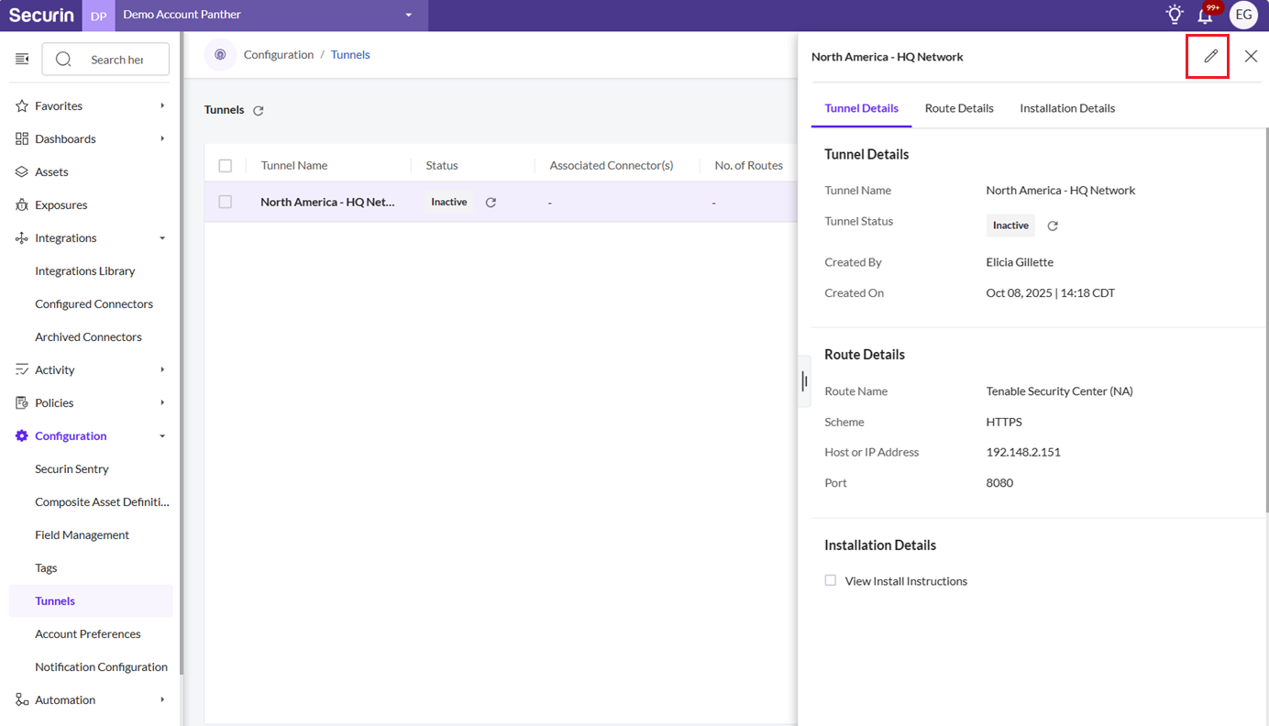Collapse the sidebar with the menu icon
Screen dimensions: 1269x726
(22, 59)
